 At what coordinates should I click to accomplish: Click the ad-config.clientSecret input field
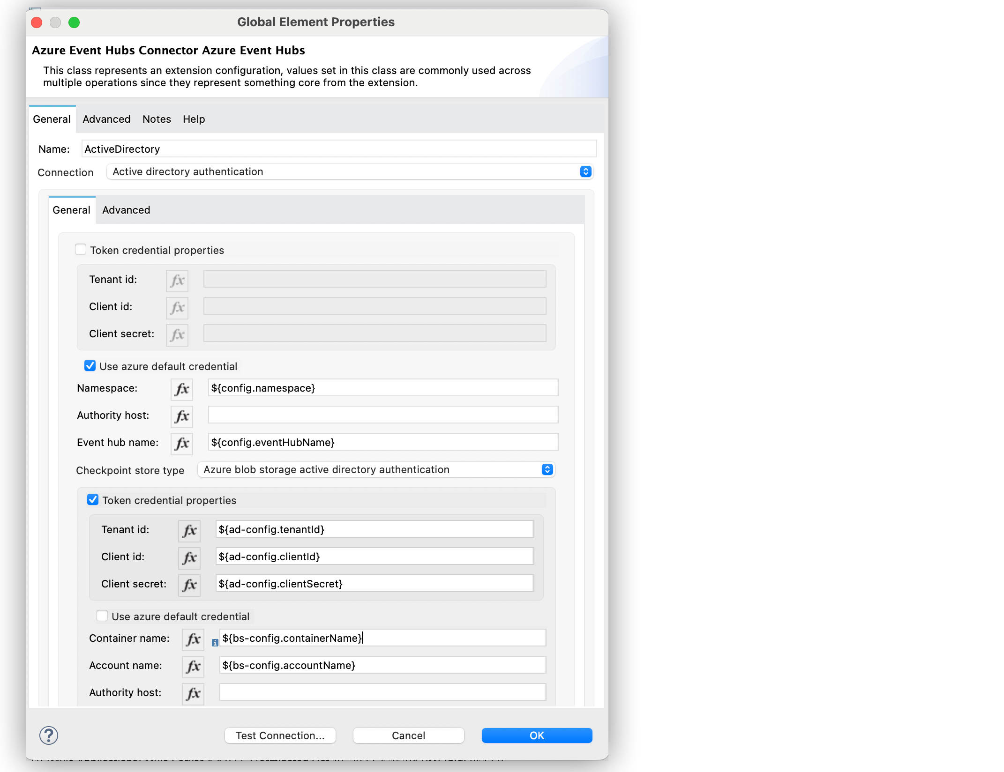pyautogui.click(x=375, y=584)
